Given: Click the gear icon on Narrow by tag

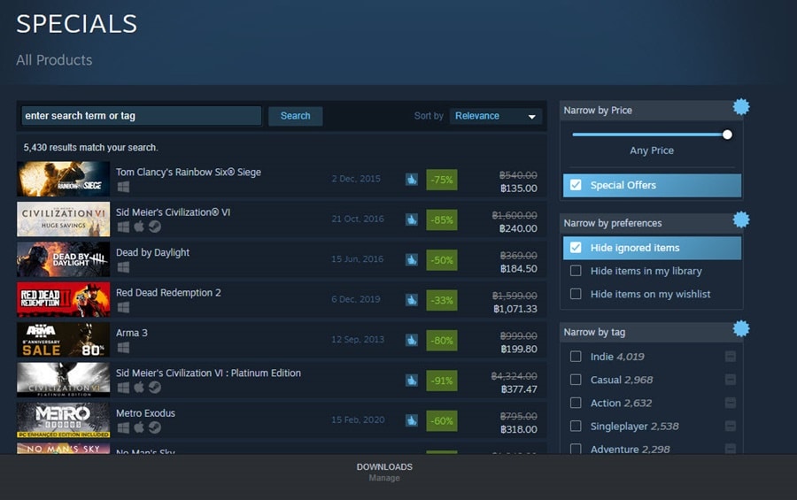Looking at the screenshot, I should pos(741,328).
